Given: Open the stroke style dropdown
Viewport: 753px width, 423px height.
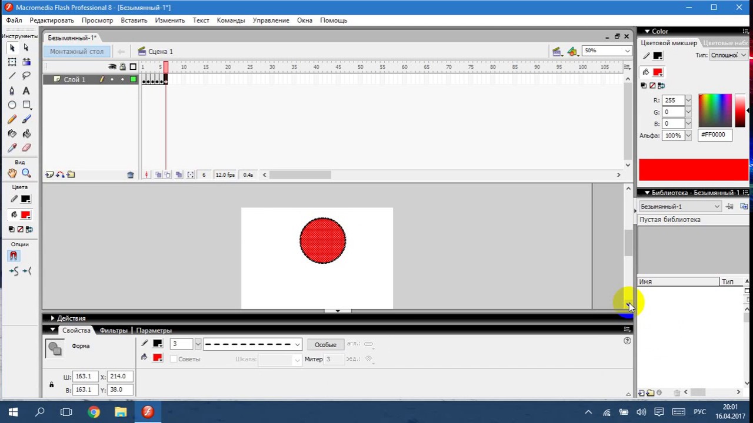Looking at the screenshot, I should point(298,344).
